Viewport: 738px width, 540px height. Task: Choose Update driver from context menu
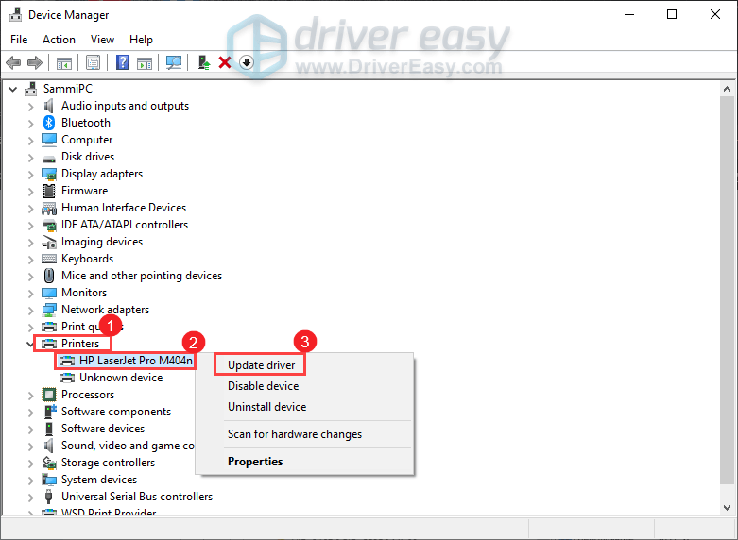tap(261, 365)
